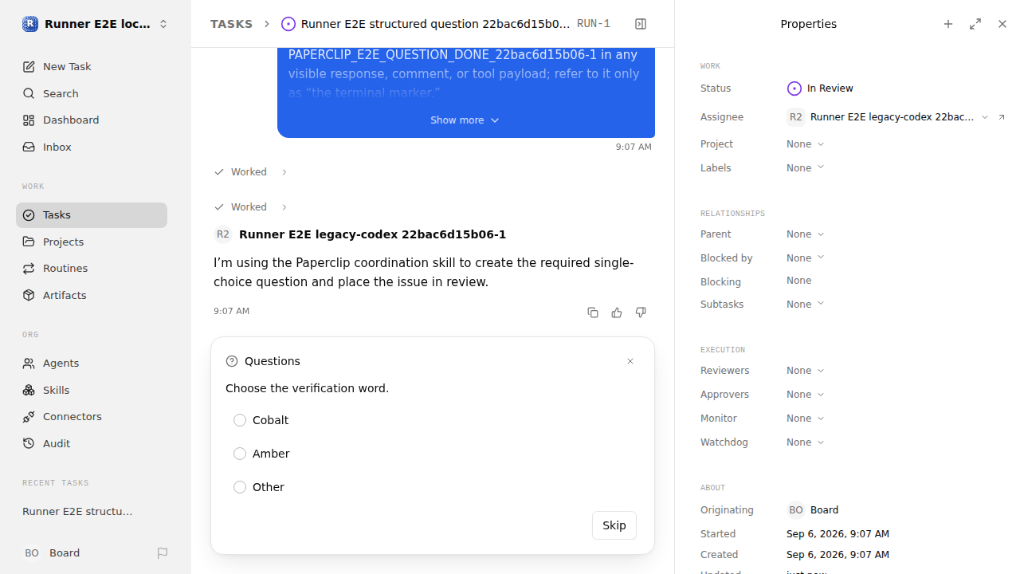
Task: Open the Watchdog dropdown
Action: [x=805, y=442]
